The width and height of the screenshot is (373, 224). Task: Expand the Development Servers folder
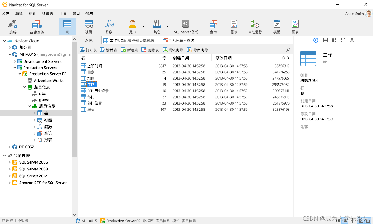click(x=15, y=61)
